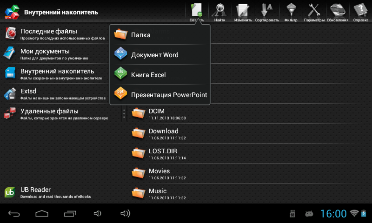The height and width of the screenshot is (223, 372).
Task: Open Параметры (Settings) wrench icon
Action: tap(314, 12)
